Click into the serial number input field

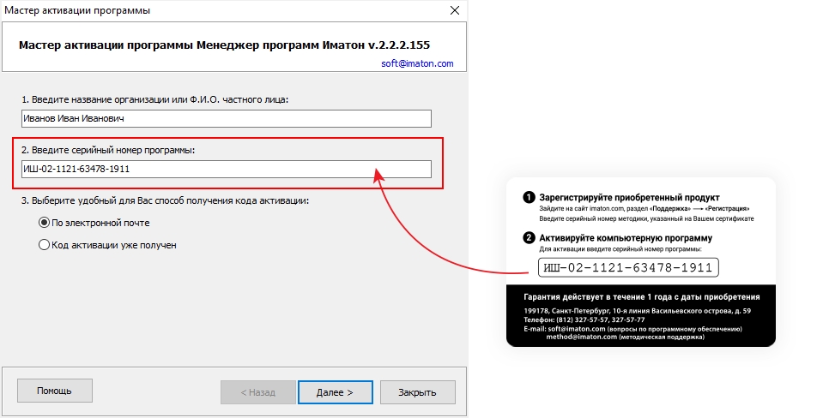(x=227, y=170)
